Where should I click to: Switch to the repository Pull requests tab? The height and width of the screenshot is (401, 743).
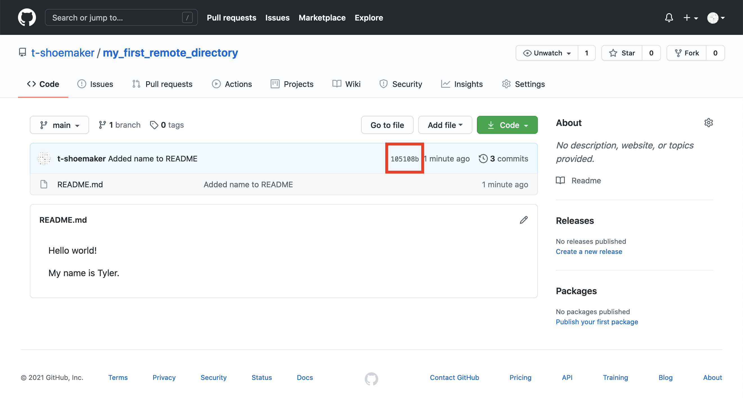point(162,84)
